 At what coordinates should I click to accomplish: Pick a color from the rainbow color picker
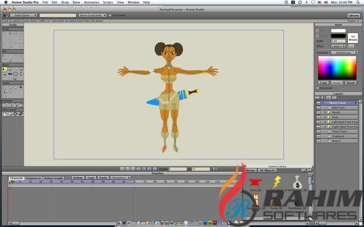(x=337, y=68)
